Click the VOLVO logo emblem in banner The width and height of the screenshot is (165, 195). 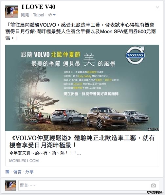click(135, 55)
